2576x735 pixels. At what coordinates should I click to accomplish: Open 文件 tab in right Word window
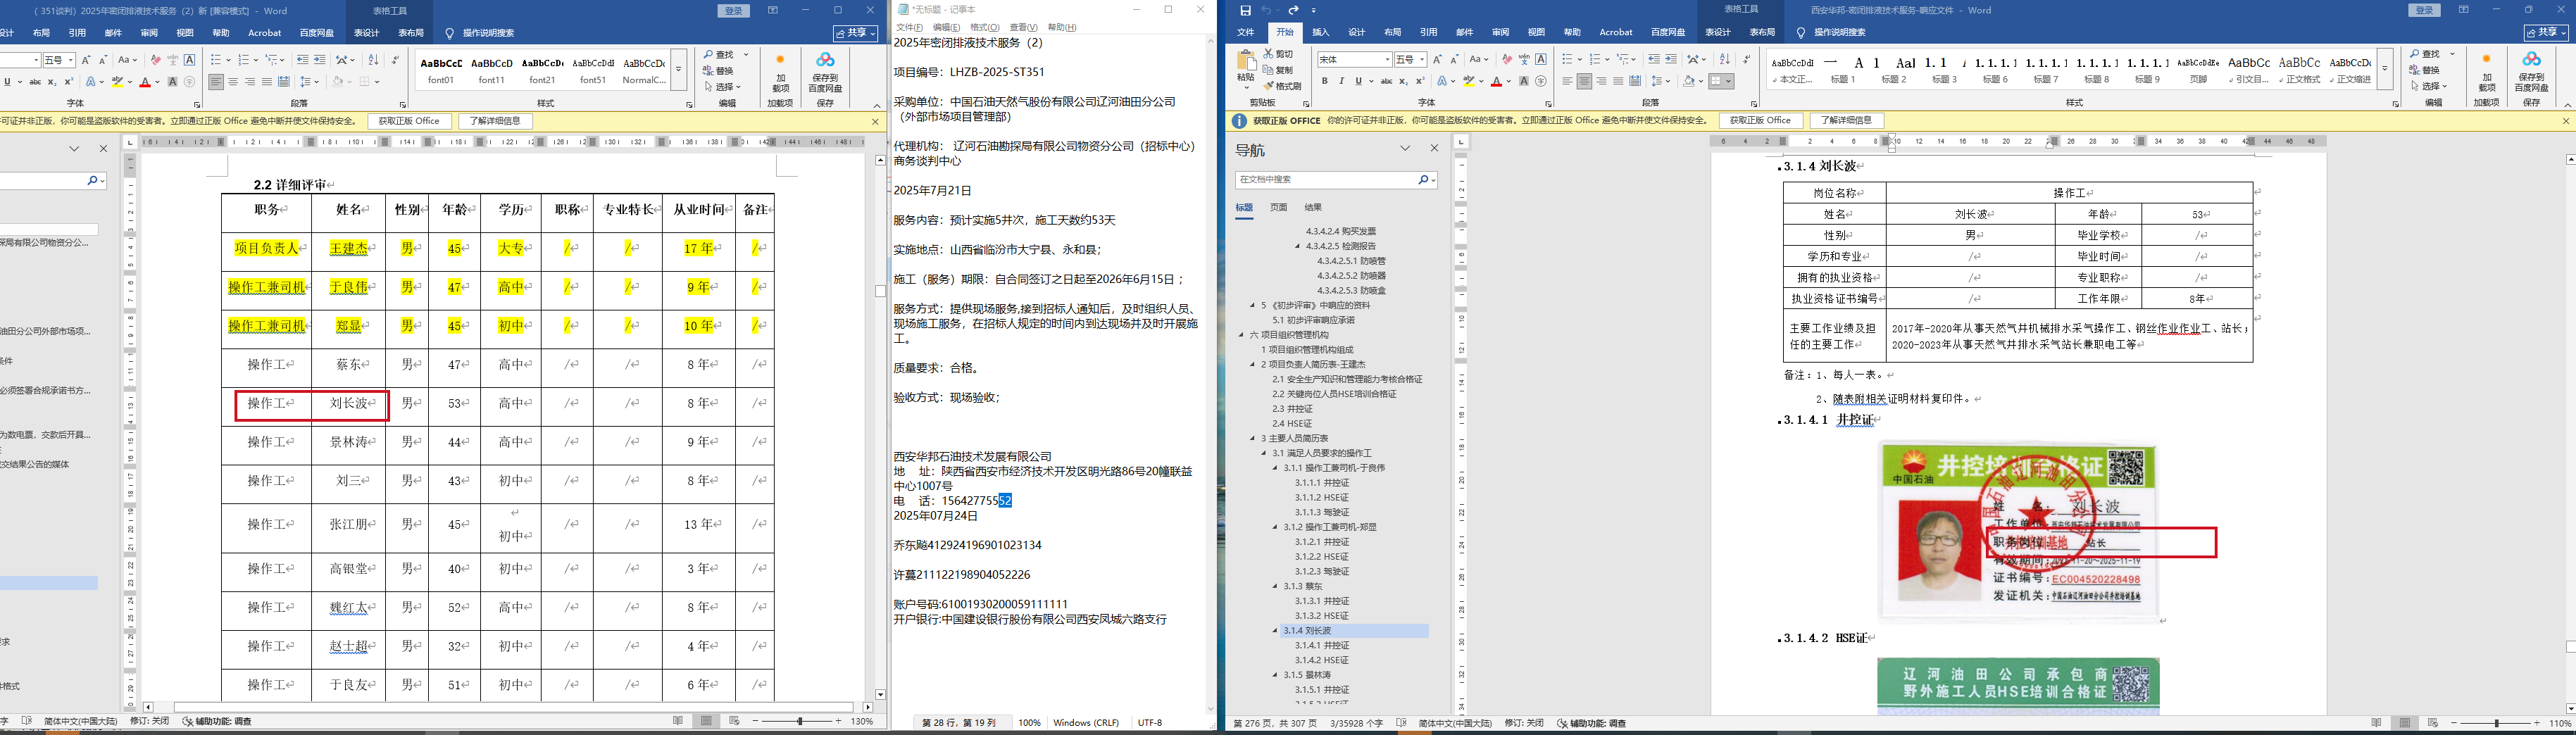pos(1246,32)
